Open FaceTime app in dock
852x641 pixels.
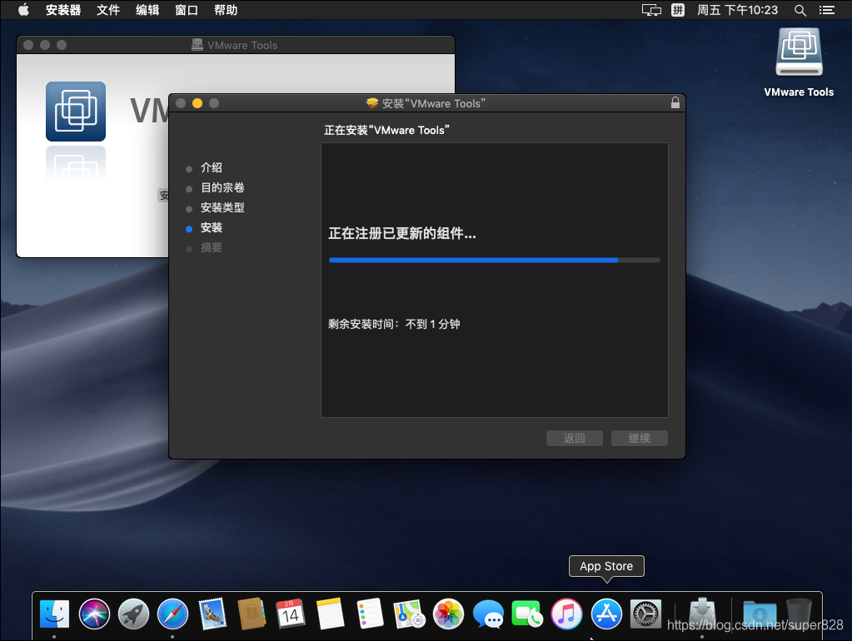(x=527, y=614)
